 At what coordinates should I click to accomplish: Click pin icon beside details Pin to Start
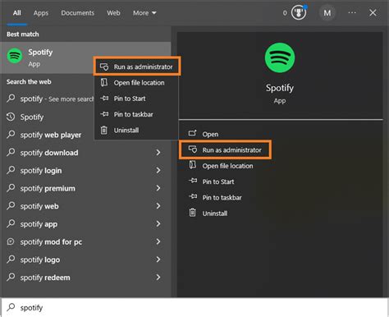(x=193, y=181)
